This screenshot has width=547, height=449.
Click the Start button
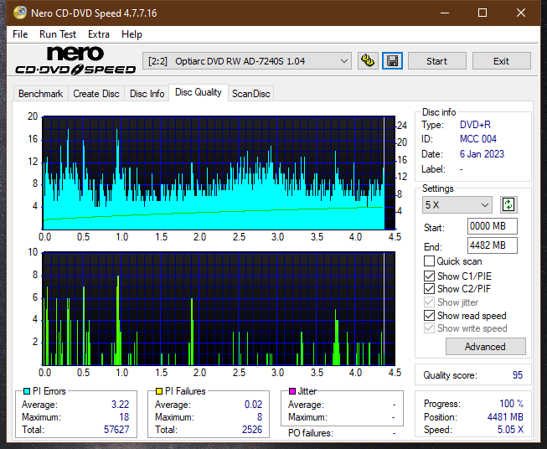point(436,61)
